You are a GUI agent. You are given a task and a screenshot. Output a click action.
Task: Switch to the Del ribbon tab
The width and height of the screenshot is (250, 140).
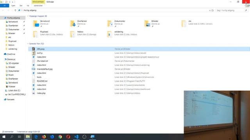click(x=21, y=5)
